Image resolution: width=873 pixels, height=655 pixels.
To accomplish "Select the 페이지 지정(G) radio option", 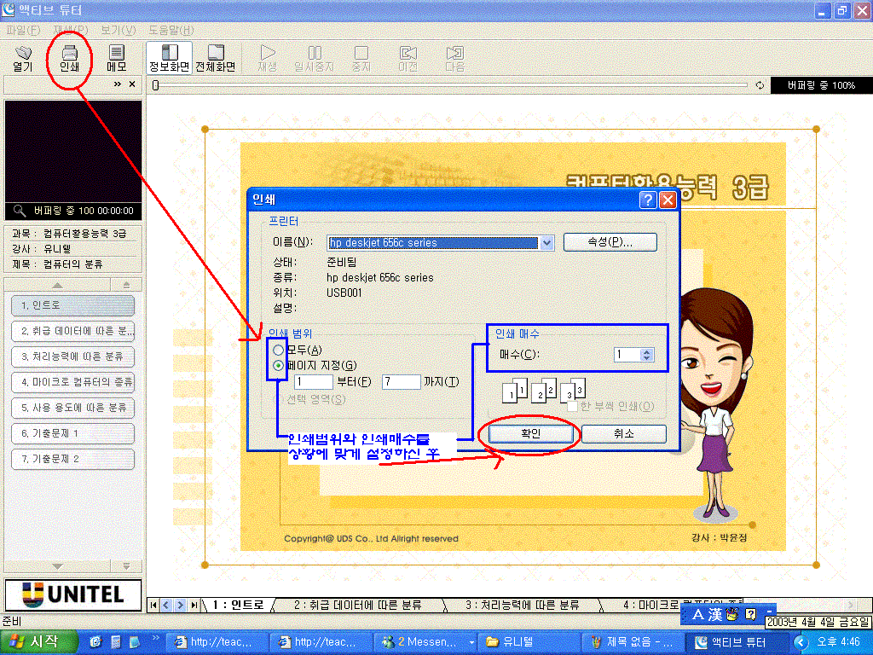I will point(278,365).
